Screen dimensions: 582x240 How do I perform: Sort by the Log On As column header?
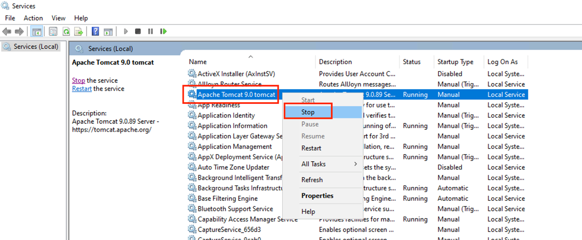(x=502, y=62)
